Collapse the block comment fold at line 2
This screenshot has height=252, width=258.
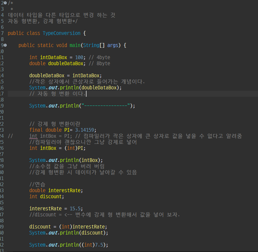[5, 3]
